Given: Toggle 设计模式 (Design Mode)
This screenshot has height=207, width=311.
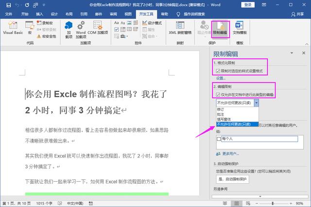Looking at the screenshot, I should [x=152, y=23].
